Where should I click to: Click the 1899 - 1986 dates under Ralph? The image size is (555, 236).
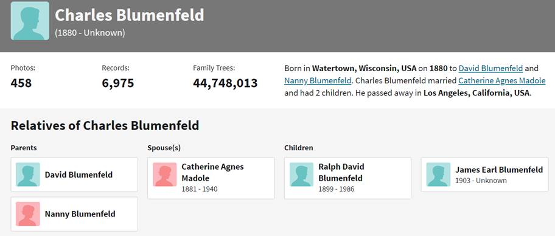pyautogui.click(x=337, y=189)
